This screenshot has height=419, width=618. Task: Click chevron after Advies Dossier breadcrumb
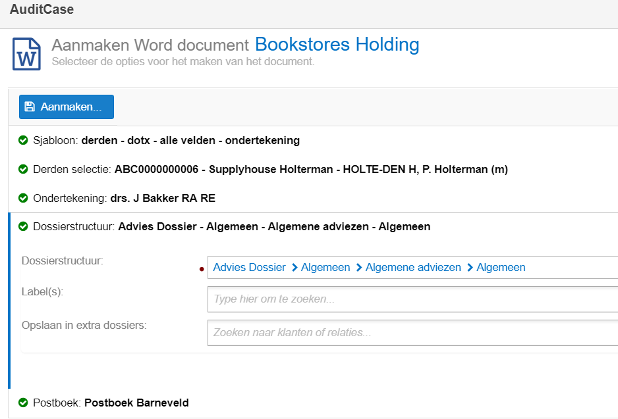295,268
